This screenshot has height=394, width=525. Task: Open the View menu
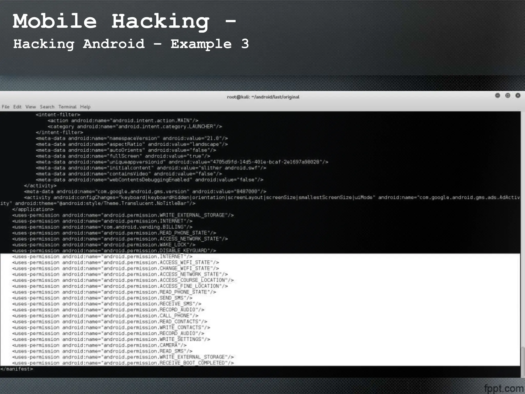31,107
